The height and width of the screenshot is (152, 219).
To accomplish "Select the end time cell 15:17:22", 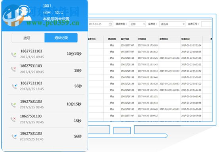I will pyautogui.click(x=191, y=84).
